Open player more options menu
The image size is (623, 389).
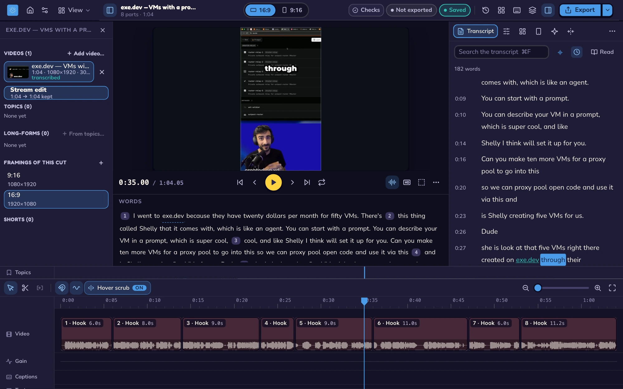pos(436,182)
